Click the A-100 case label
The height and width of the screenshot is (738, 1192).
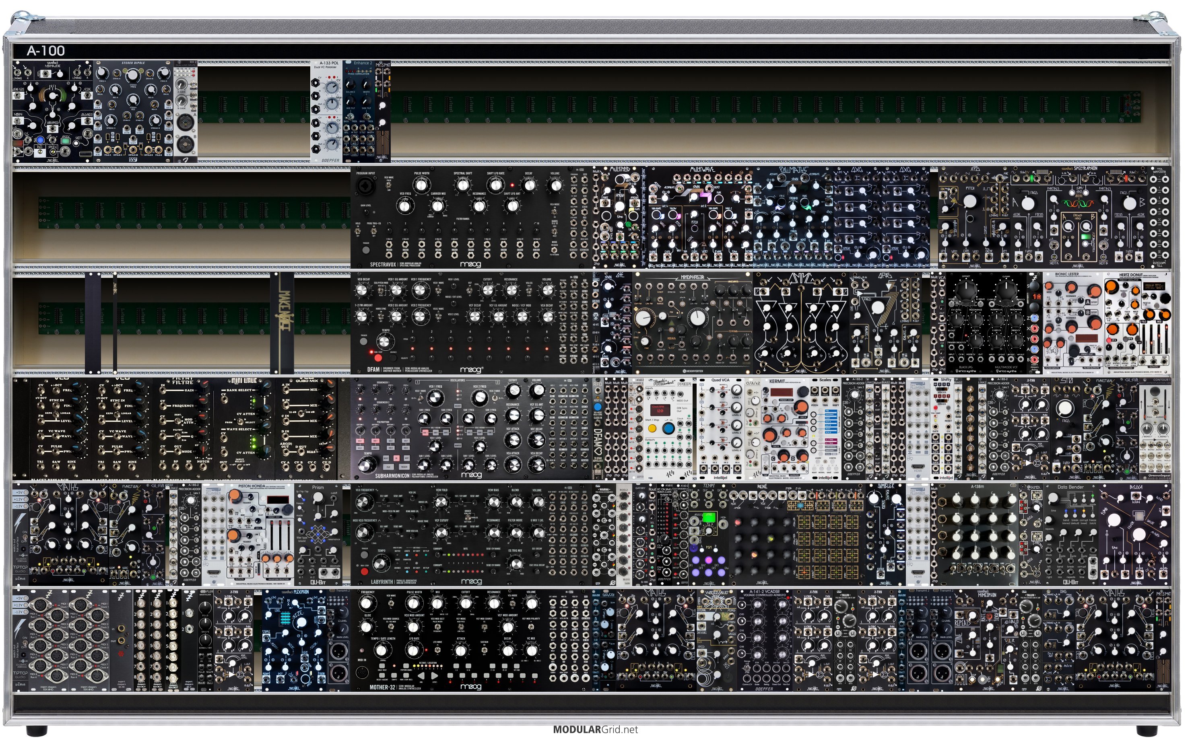coord(45,50)
